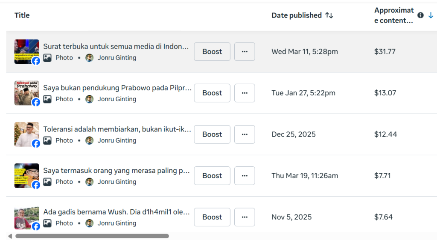Boost the Saya bukan pendukung Prabowo post

212,93
